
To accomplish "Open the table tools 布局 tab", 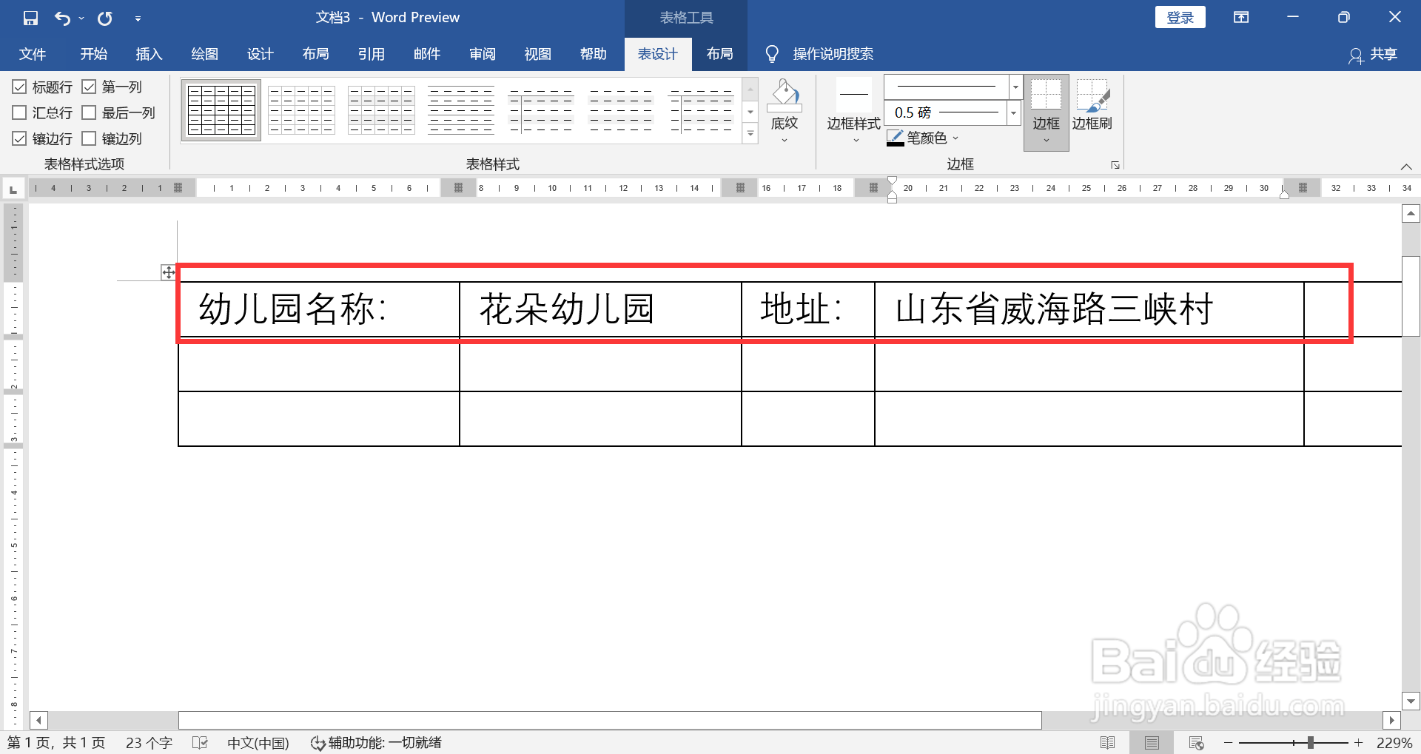I will pyautogui.click(x=719, y=54).
